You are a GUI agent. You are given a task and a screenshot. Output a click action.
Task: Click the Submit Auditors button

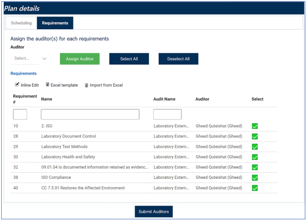pos(154,211)
